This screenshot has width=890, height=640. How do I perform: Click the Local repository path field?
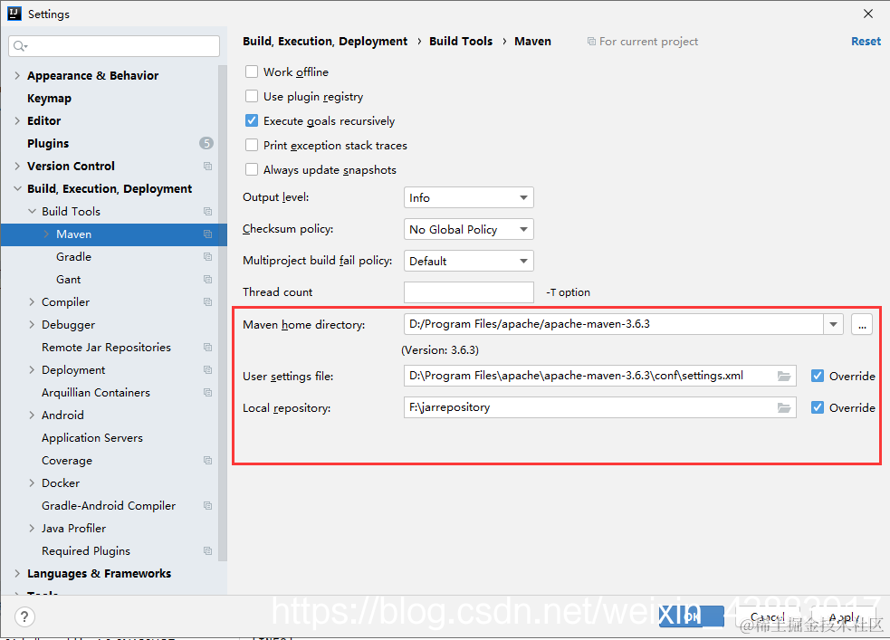[600, 407]
